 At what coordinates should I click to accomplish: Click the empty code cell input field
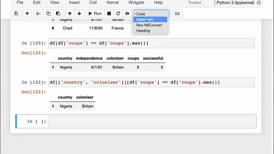pos(151,121)
